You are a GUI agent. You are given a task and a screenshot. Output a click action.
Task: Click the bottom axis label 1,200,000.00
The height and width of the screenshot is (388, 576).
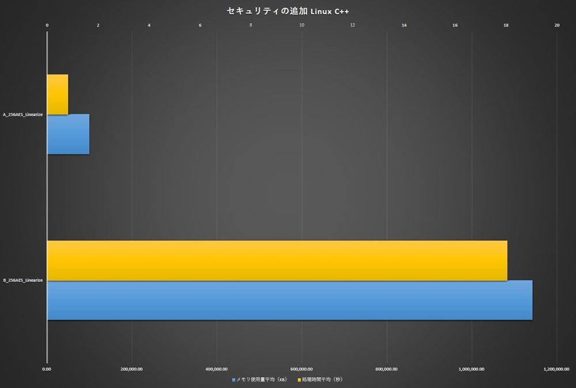(x=556, y=369)
